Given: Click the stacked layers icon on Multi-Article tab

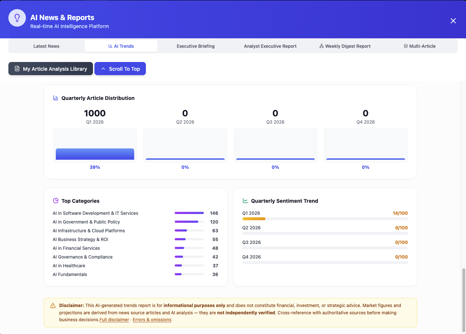Looking at the screenshot, I should 405,46.
